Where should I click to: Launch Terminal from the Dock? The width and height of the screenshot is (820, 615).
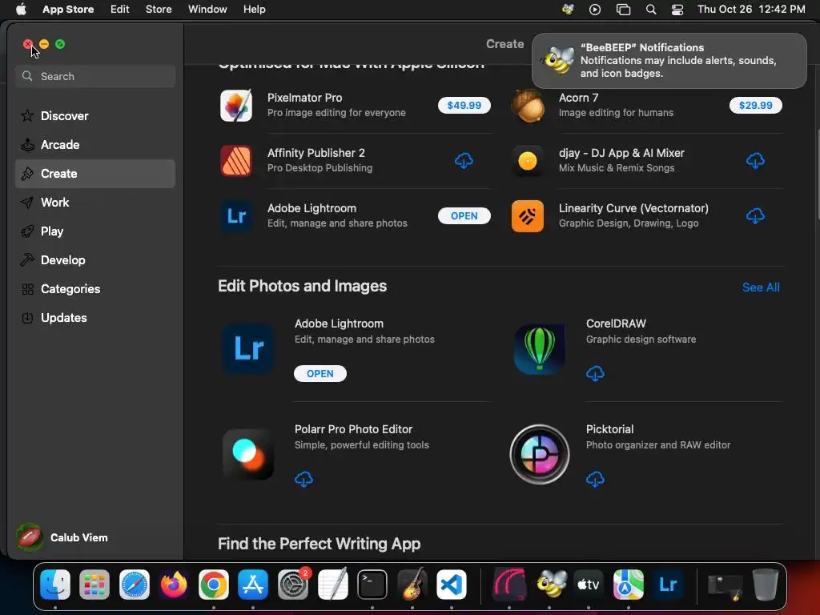point(372,584)
